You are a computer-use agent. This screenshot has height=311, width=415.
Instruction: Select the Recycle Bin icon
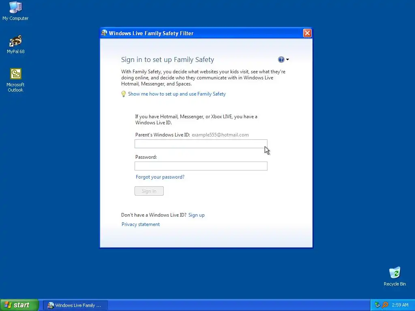(395, 276)
